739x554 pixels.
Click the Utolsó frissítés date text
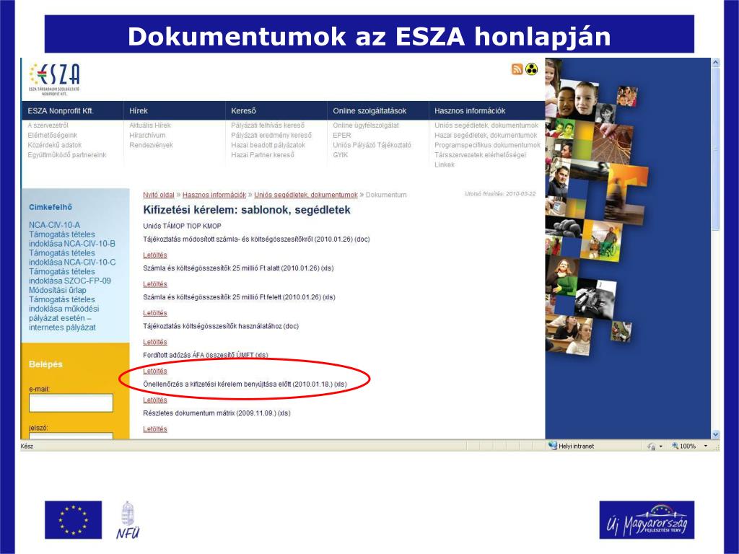(500, 193)
